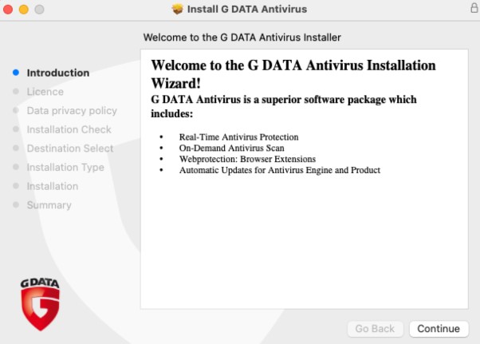Click the "Welcome to the G DATA Antivirus Installer" header
This screenshot has height=344, width=480.
pyautogui.click(x=242, y=38)
